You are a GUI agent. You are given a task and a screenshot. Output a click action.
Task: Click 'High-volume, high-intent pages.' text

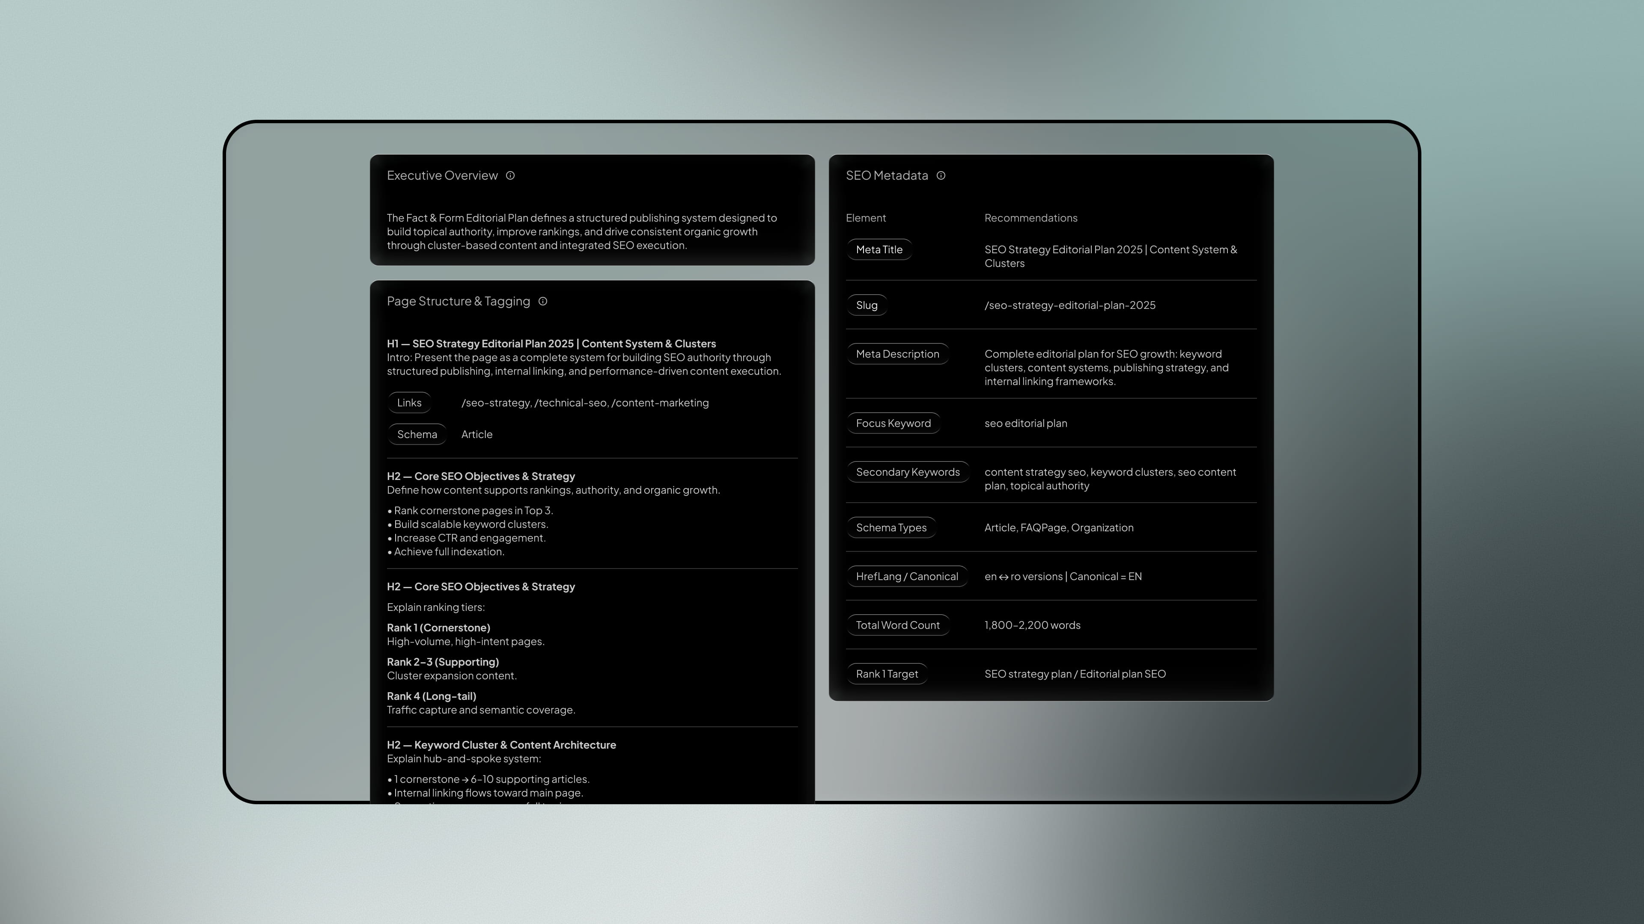pos(465,642)
